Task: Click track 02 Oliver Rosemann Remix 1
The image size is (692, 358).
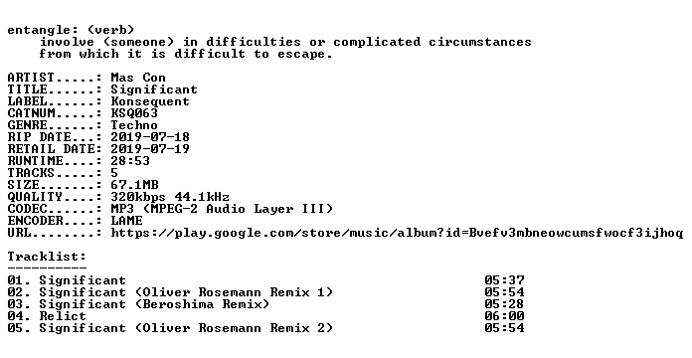Action: [170, 292]
